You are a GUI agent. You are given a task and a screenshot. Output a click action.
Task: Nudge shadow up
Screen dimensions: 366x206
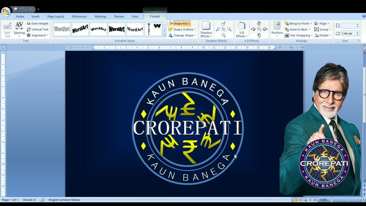[x=224, y=24]
